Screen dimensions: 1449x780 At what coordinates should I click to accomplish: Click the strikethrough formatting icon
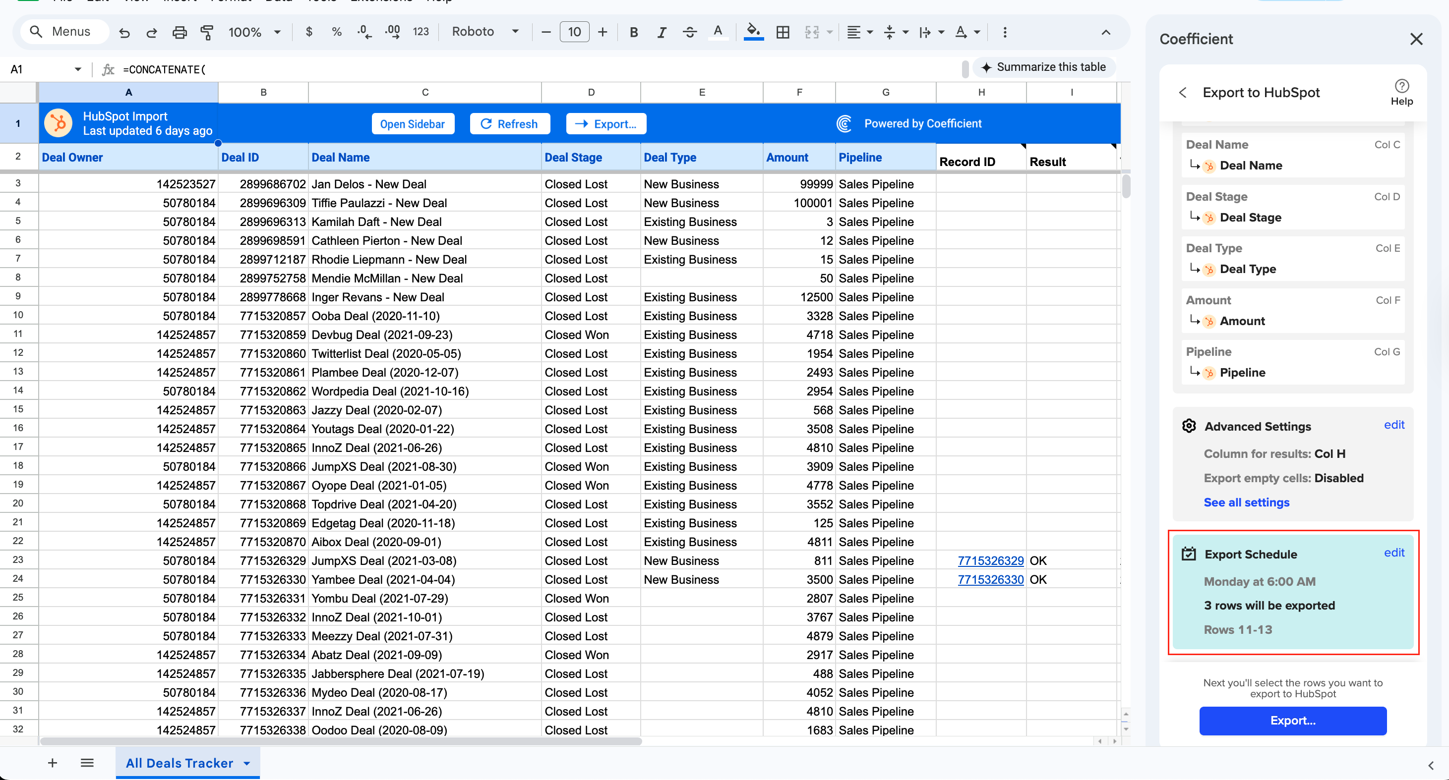pyautogui.click(x=689, y=32)
